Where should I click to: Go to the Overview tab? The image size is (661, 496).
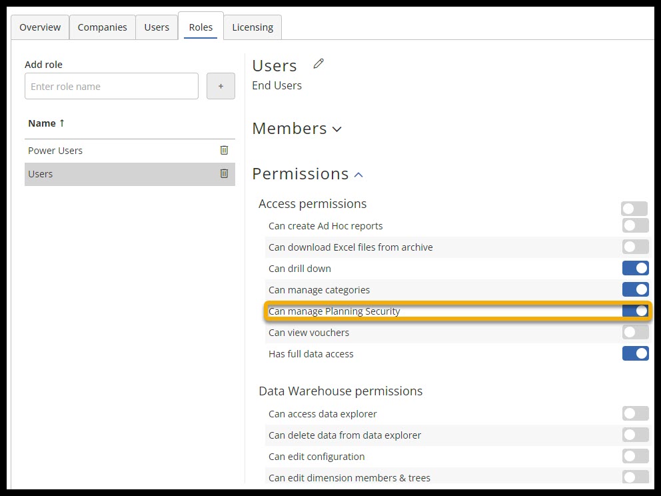tap(40, 27)
